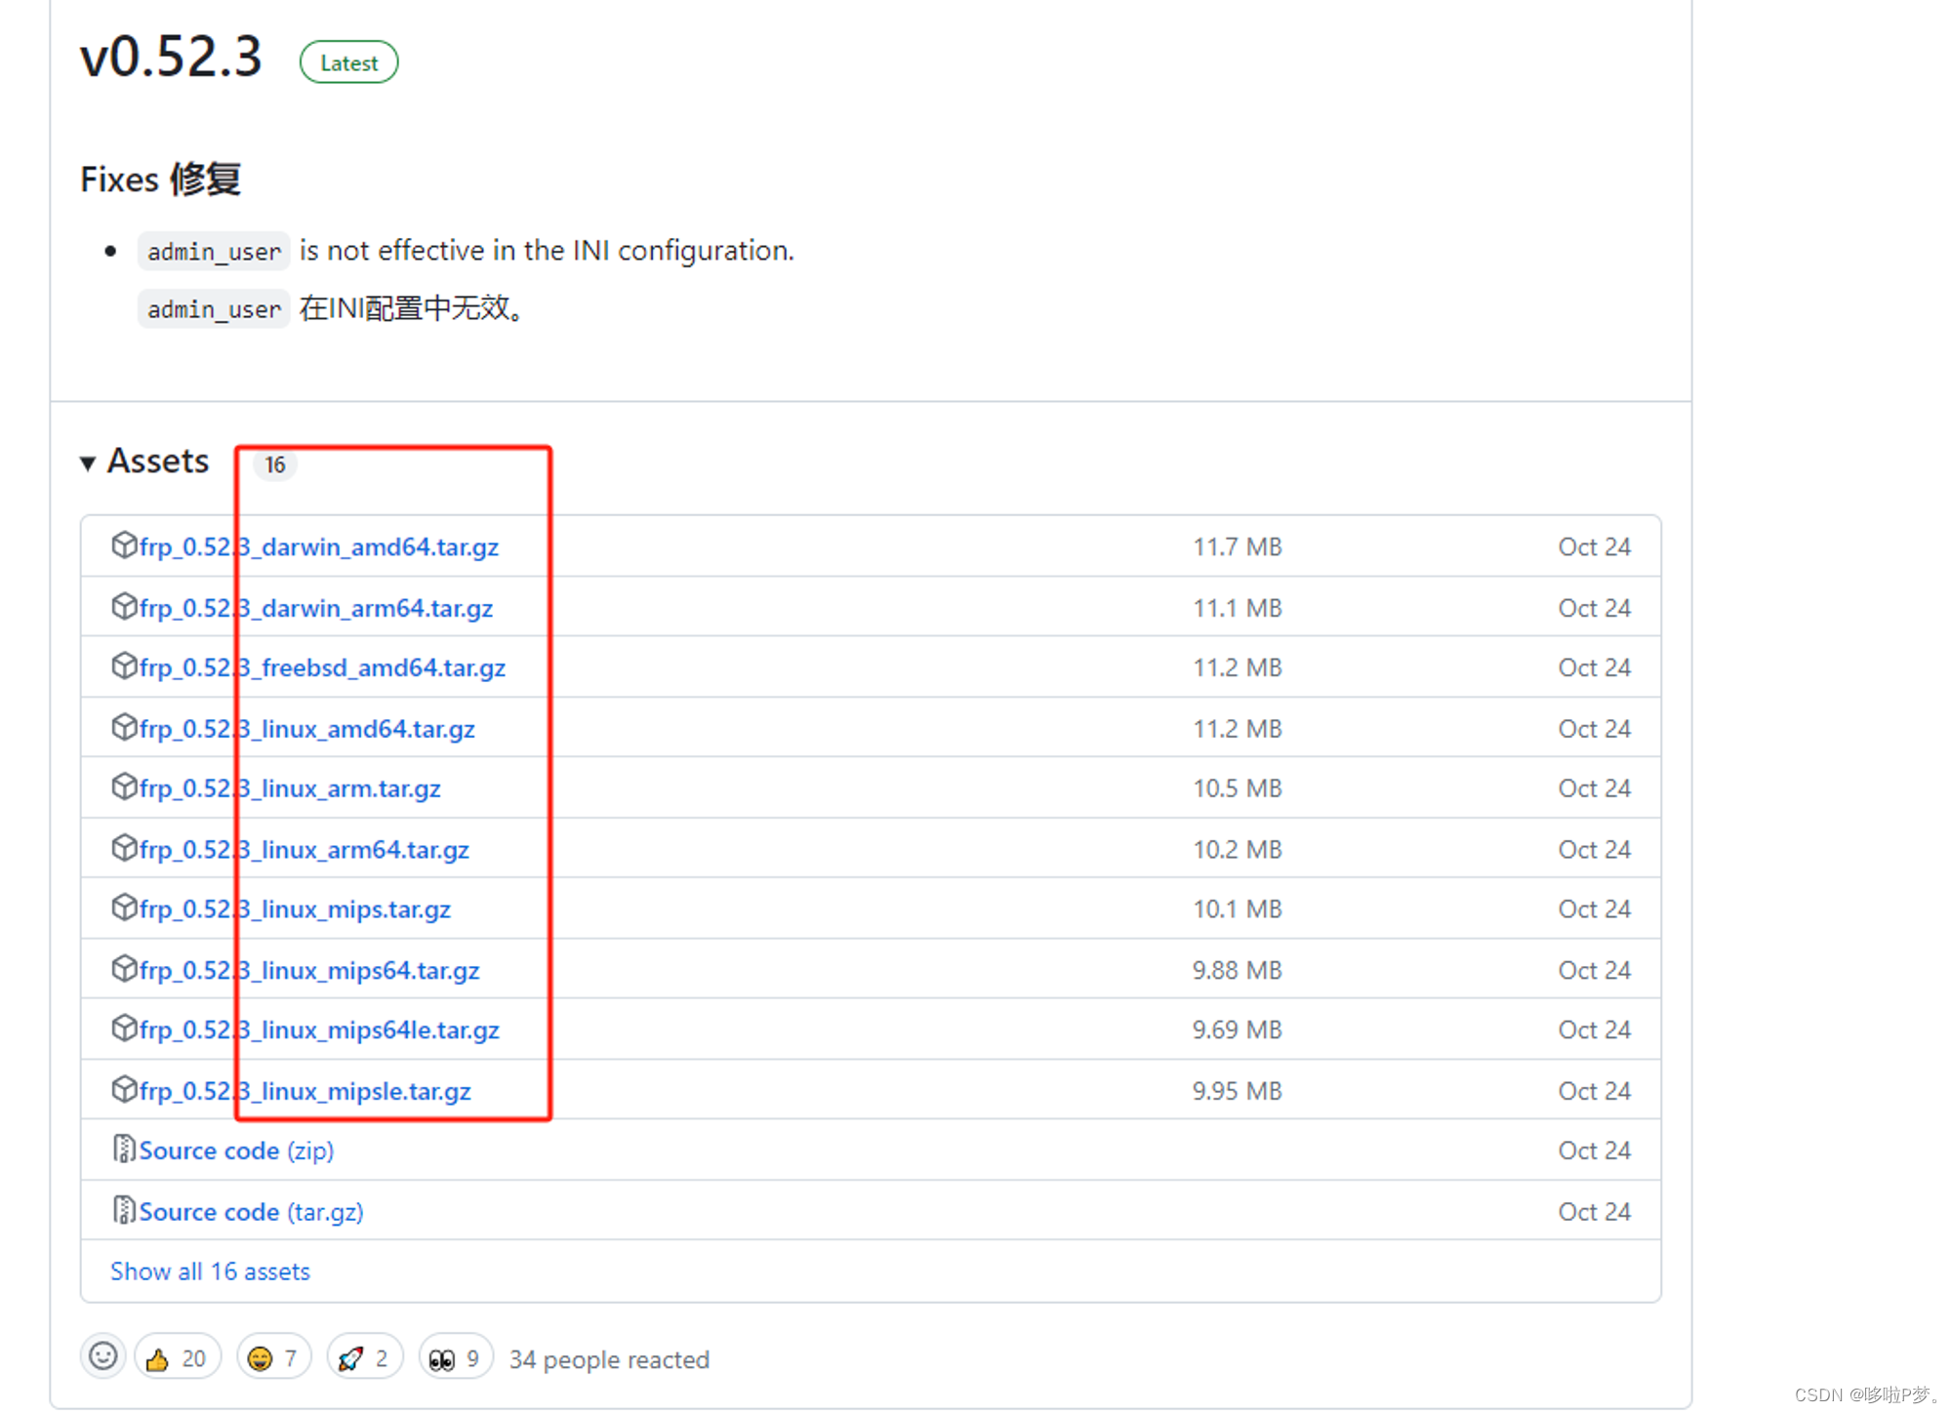Screen dimensions: 1952x1413
Task: Toggle the laughing face reaction
Action: [273, 1358]
